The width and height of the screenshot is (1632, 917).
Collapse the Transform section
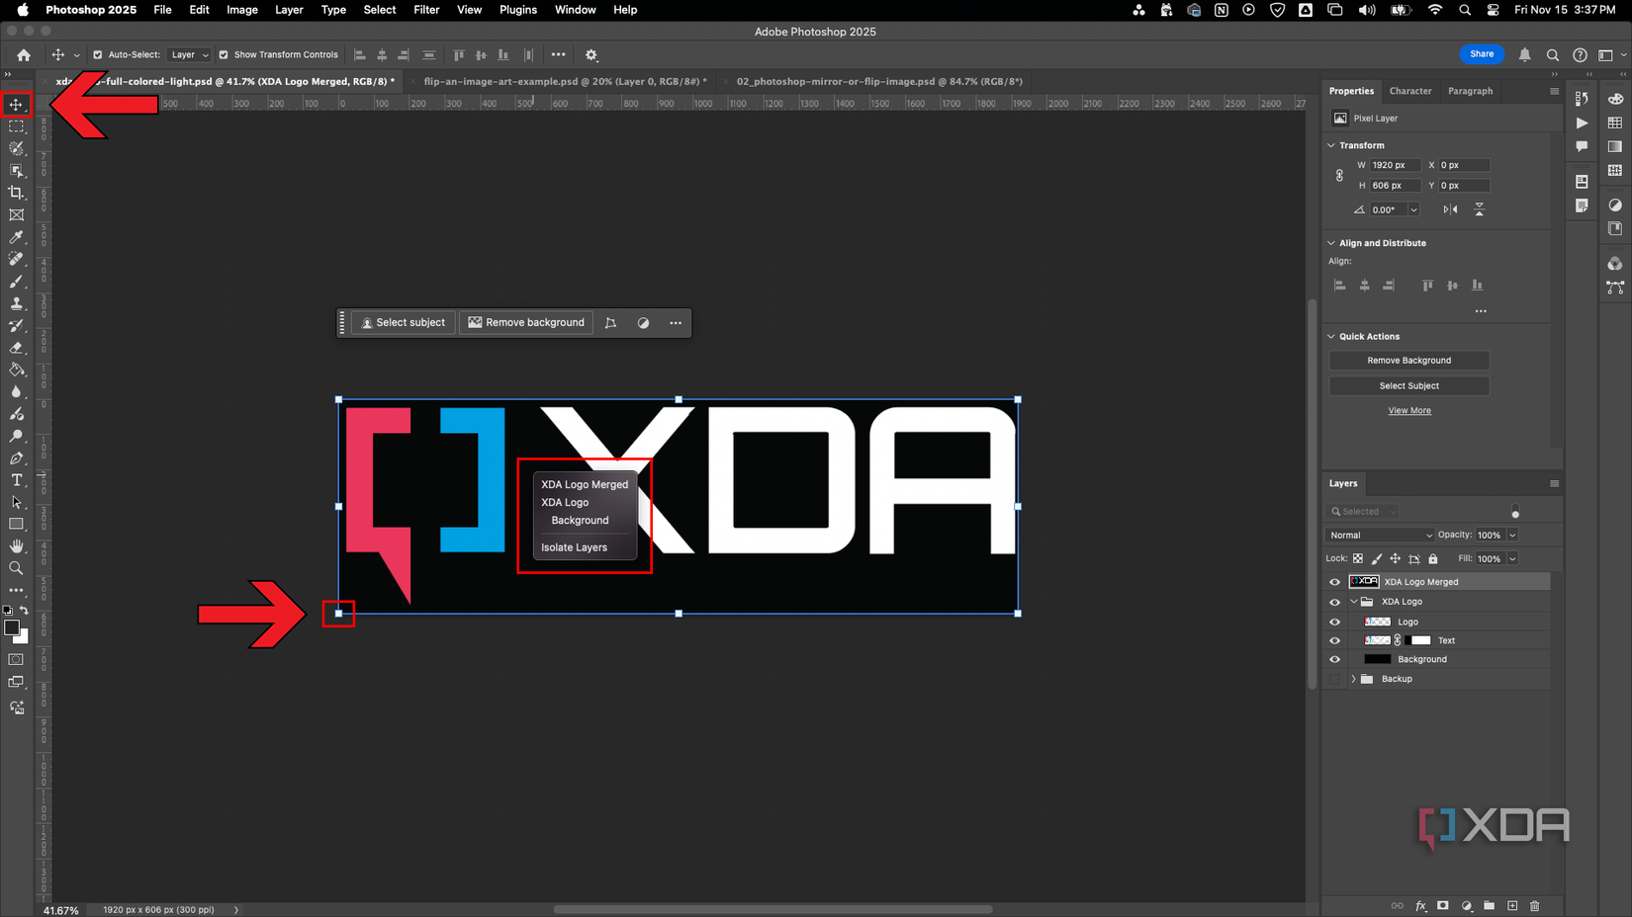tap(1331, 145)
